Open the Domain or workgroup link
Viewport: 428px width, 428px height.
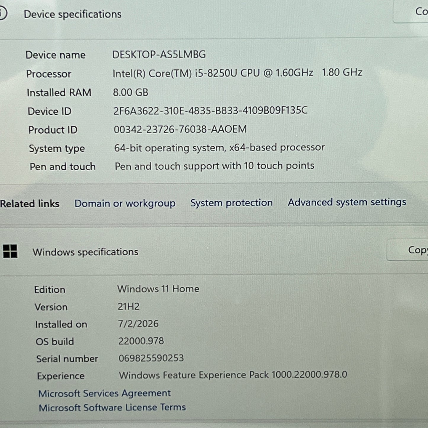click(125, 203)
